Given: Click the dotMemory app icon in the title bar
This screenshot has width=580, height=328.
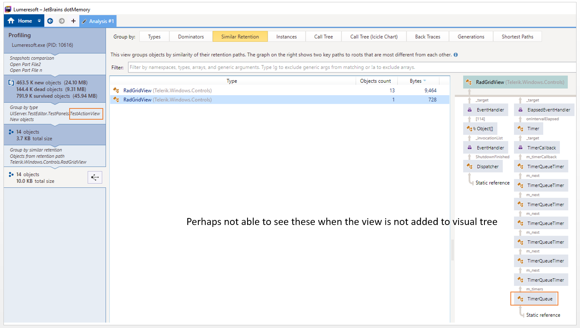Looking at the screenshot, I should 8,9.
